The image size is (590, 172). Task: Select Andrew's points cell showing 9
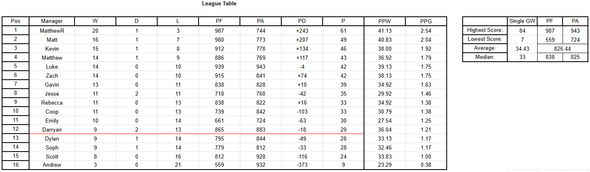343,165
